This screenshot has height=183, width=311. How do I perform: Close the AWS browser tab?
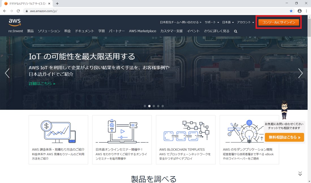49,4
